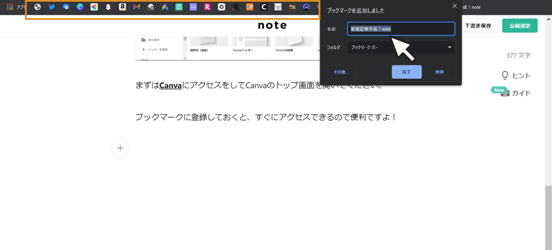Open the ヒント lightbulb hints
552x250 pixels.
coord(516,76)
